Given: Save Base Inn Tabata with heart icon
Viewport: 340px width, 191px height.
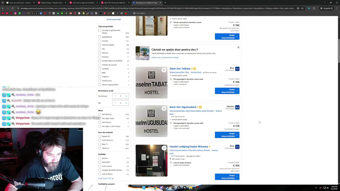Looking at the screenshot, I should (164, 70).
